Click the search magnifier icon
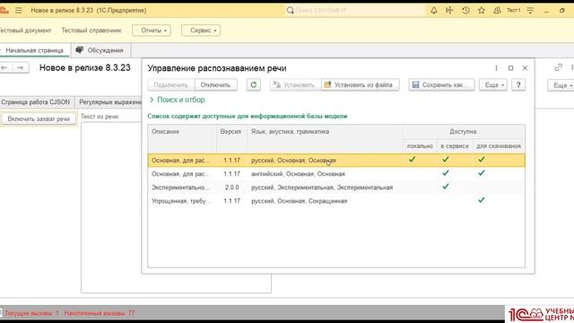This screenshot has height=323, width=574. (x=291, y=10)
